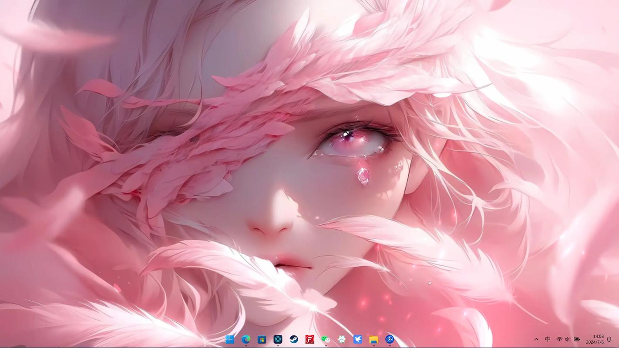The height and width of the screenshot is (348, 619).
Task: Launch Steam from the taskbar
Action: tap(294, 339)
